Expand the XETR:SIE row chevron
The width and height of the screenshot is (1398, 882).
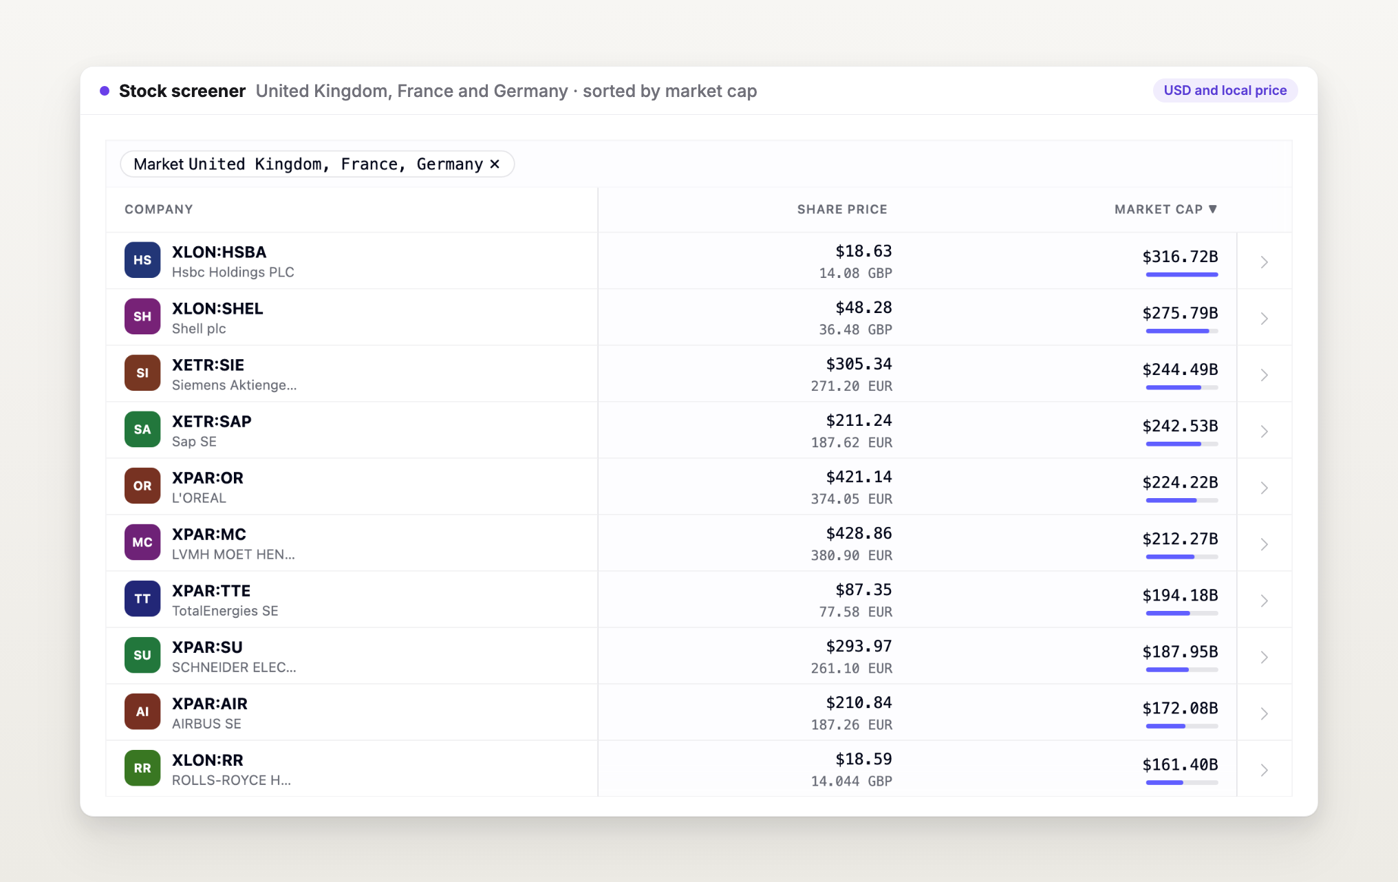click(x=1265, y=374)
